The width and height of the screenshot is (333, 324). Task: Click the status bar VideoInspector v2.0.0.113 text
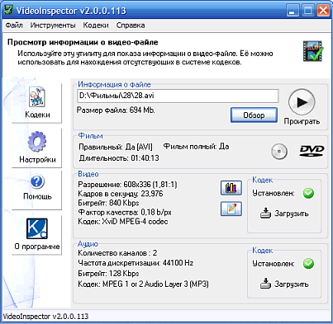(x=45, y=316)
